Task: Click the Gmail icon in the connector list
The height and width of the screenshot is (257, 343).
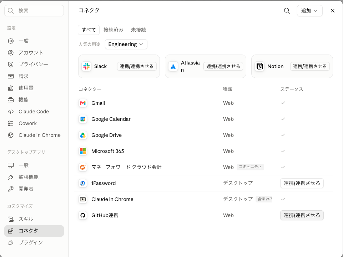Action: [x=83, y=103]
